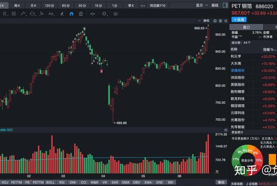Viewport: 277px width, 186px height.
Task: Click the 筹码 chip distribution button
Action: tap(221, 182)
